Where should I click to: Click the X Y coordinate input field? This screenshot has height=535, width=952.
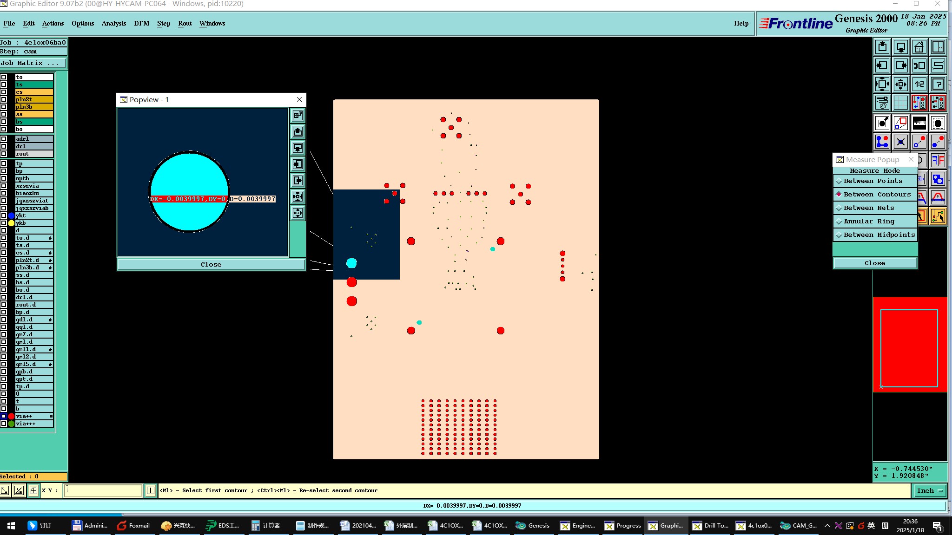pos(102,490)
